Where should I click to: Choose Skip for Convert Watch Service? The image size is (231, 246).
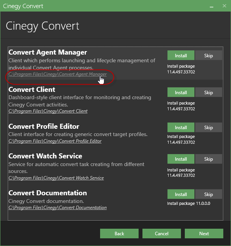[x=209, y=159]
